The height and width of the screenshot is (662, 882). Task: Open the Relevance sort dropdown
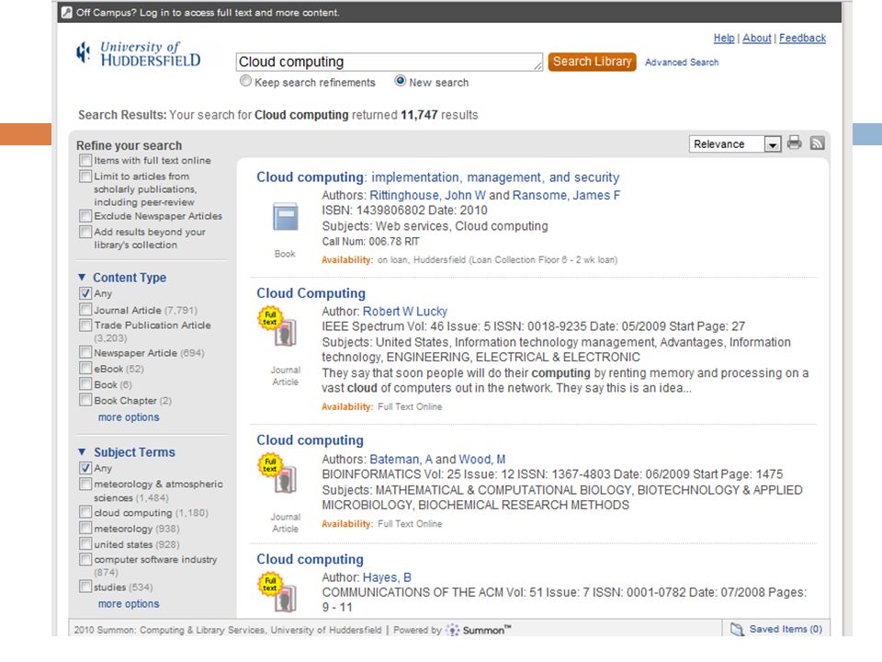point(735,144)
